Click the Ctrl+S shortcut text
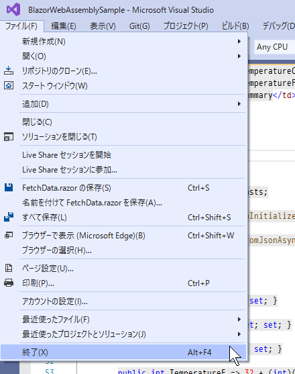This screenshot has height=374, width=295. click(x=198, y=188)
